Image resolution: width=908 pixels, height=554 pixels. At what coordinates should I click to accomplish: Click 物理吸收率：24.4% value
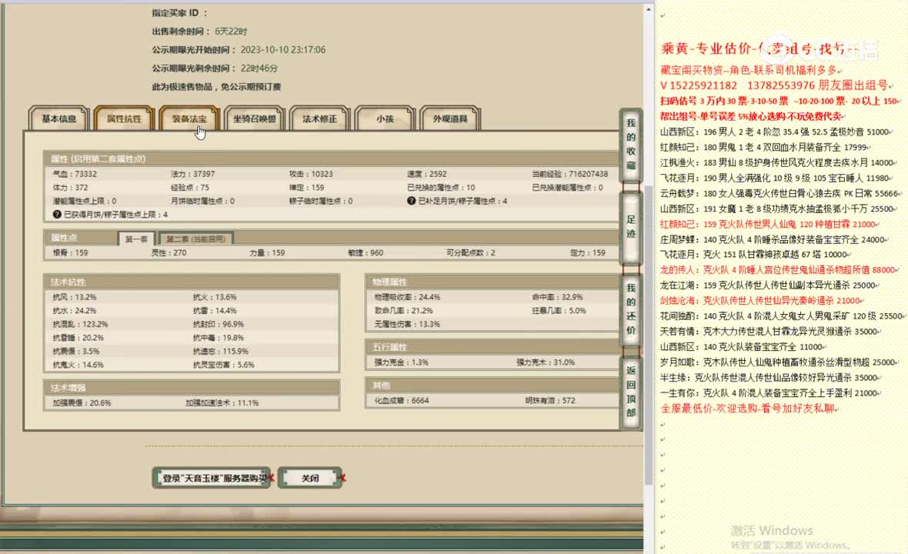click(x=407, y=297)
